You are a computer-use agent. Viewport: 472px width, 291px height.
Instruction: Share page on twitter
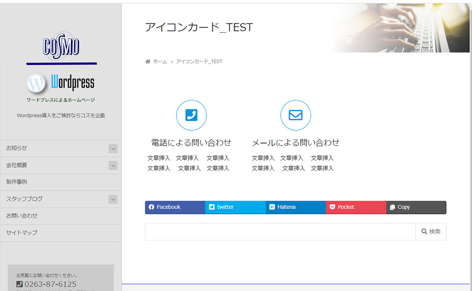click(x=235, y=207)
